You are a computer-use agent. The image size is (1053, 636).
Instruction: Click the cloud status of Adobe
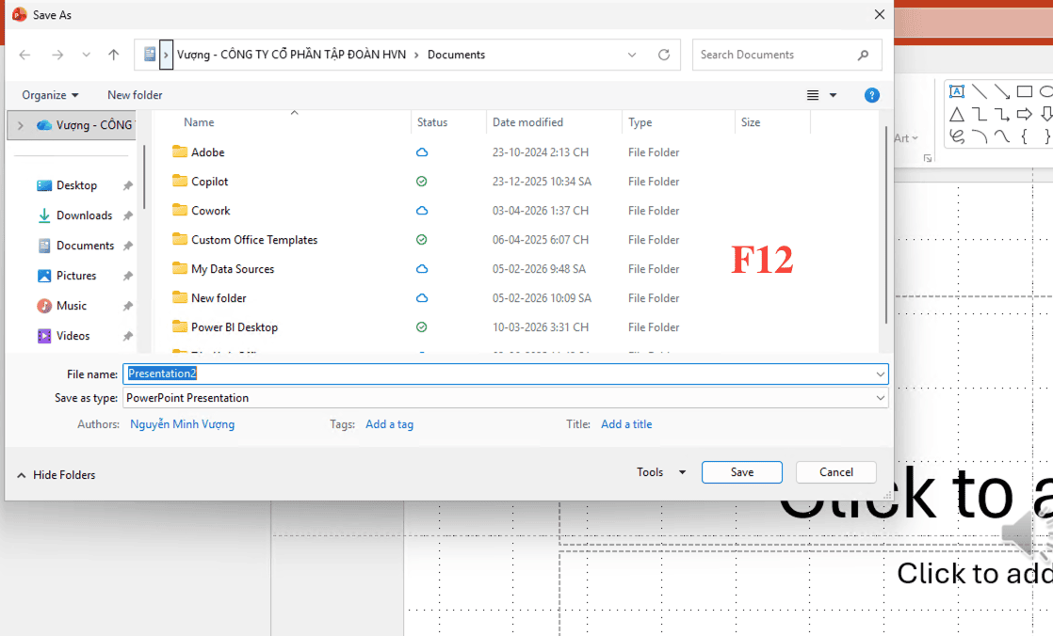[422, 152]
